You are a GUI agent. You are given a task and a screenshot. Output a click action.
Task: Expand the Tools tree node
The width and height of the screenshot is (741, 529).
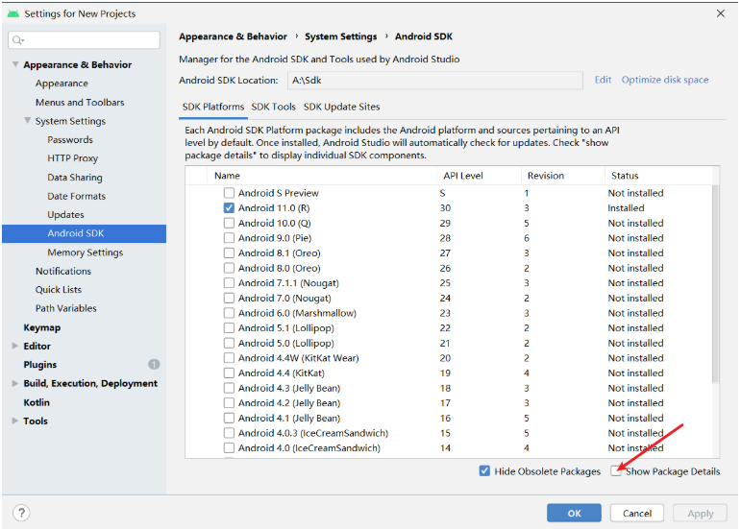click(15, 421)
